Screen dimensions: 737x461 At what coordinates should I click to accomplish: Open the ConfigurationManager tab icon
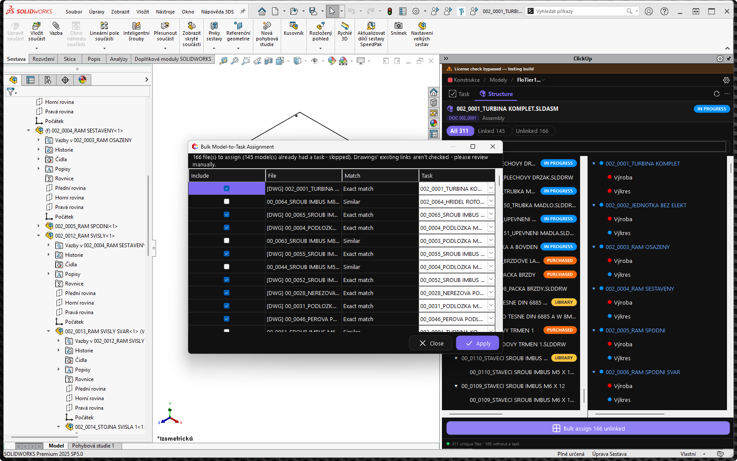coord(48,80)
